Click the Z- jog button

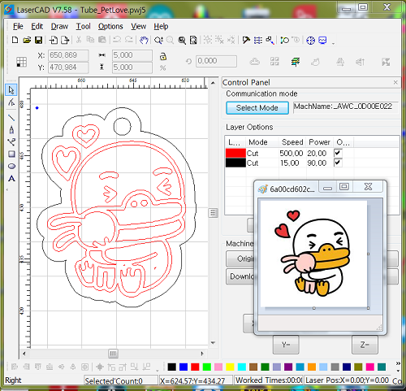click(x=365, y=345)
